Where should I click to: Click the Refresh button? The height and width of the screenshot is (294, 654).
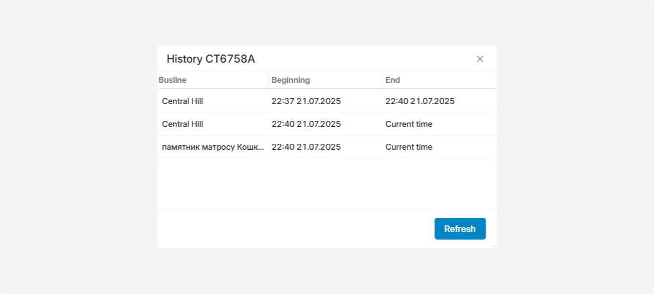pyautogui.click(x=460, y=229)
